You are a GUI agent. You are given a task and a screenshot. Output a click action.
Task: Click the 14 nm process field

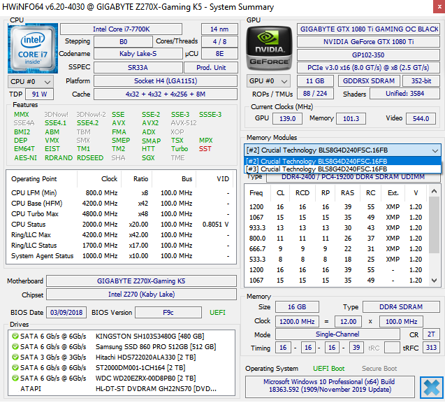pos(219,29)
